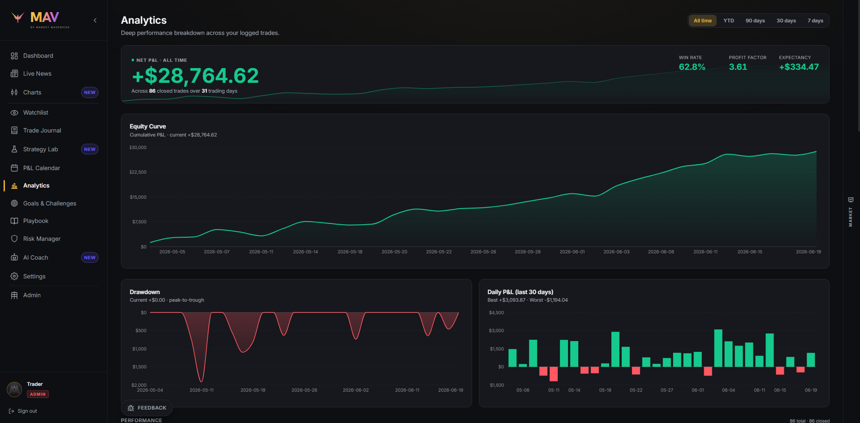This screenshot has width=860, height=423.
Task: Click the Market panel chat icon
Action: click(x=851, y=200)
